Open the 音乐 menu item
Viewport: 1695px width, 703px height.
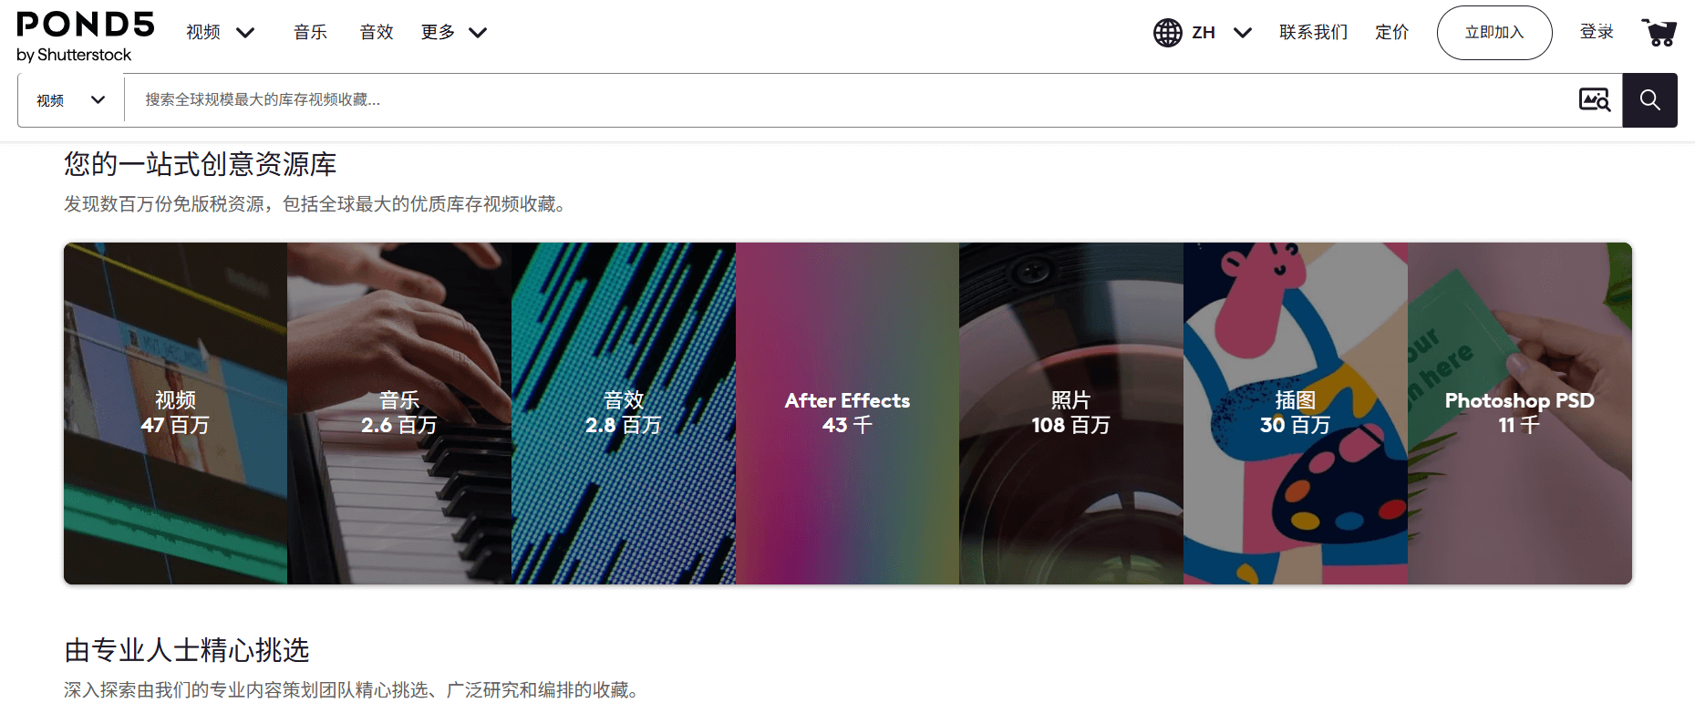pos(310,33)
